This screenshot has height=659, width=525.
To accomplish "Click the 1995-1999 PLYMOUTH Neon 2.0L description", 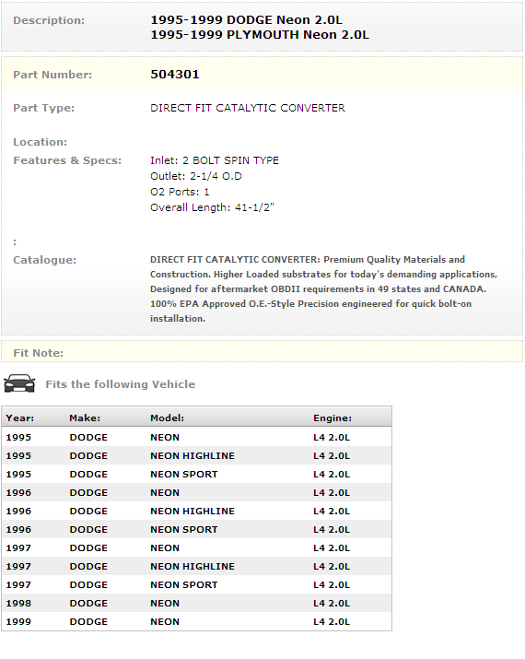I will (260, 35).
